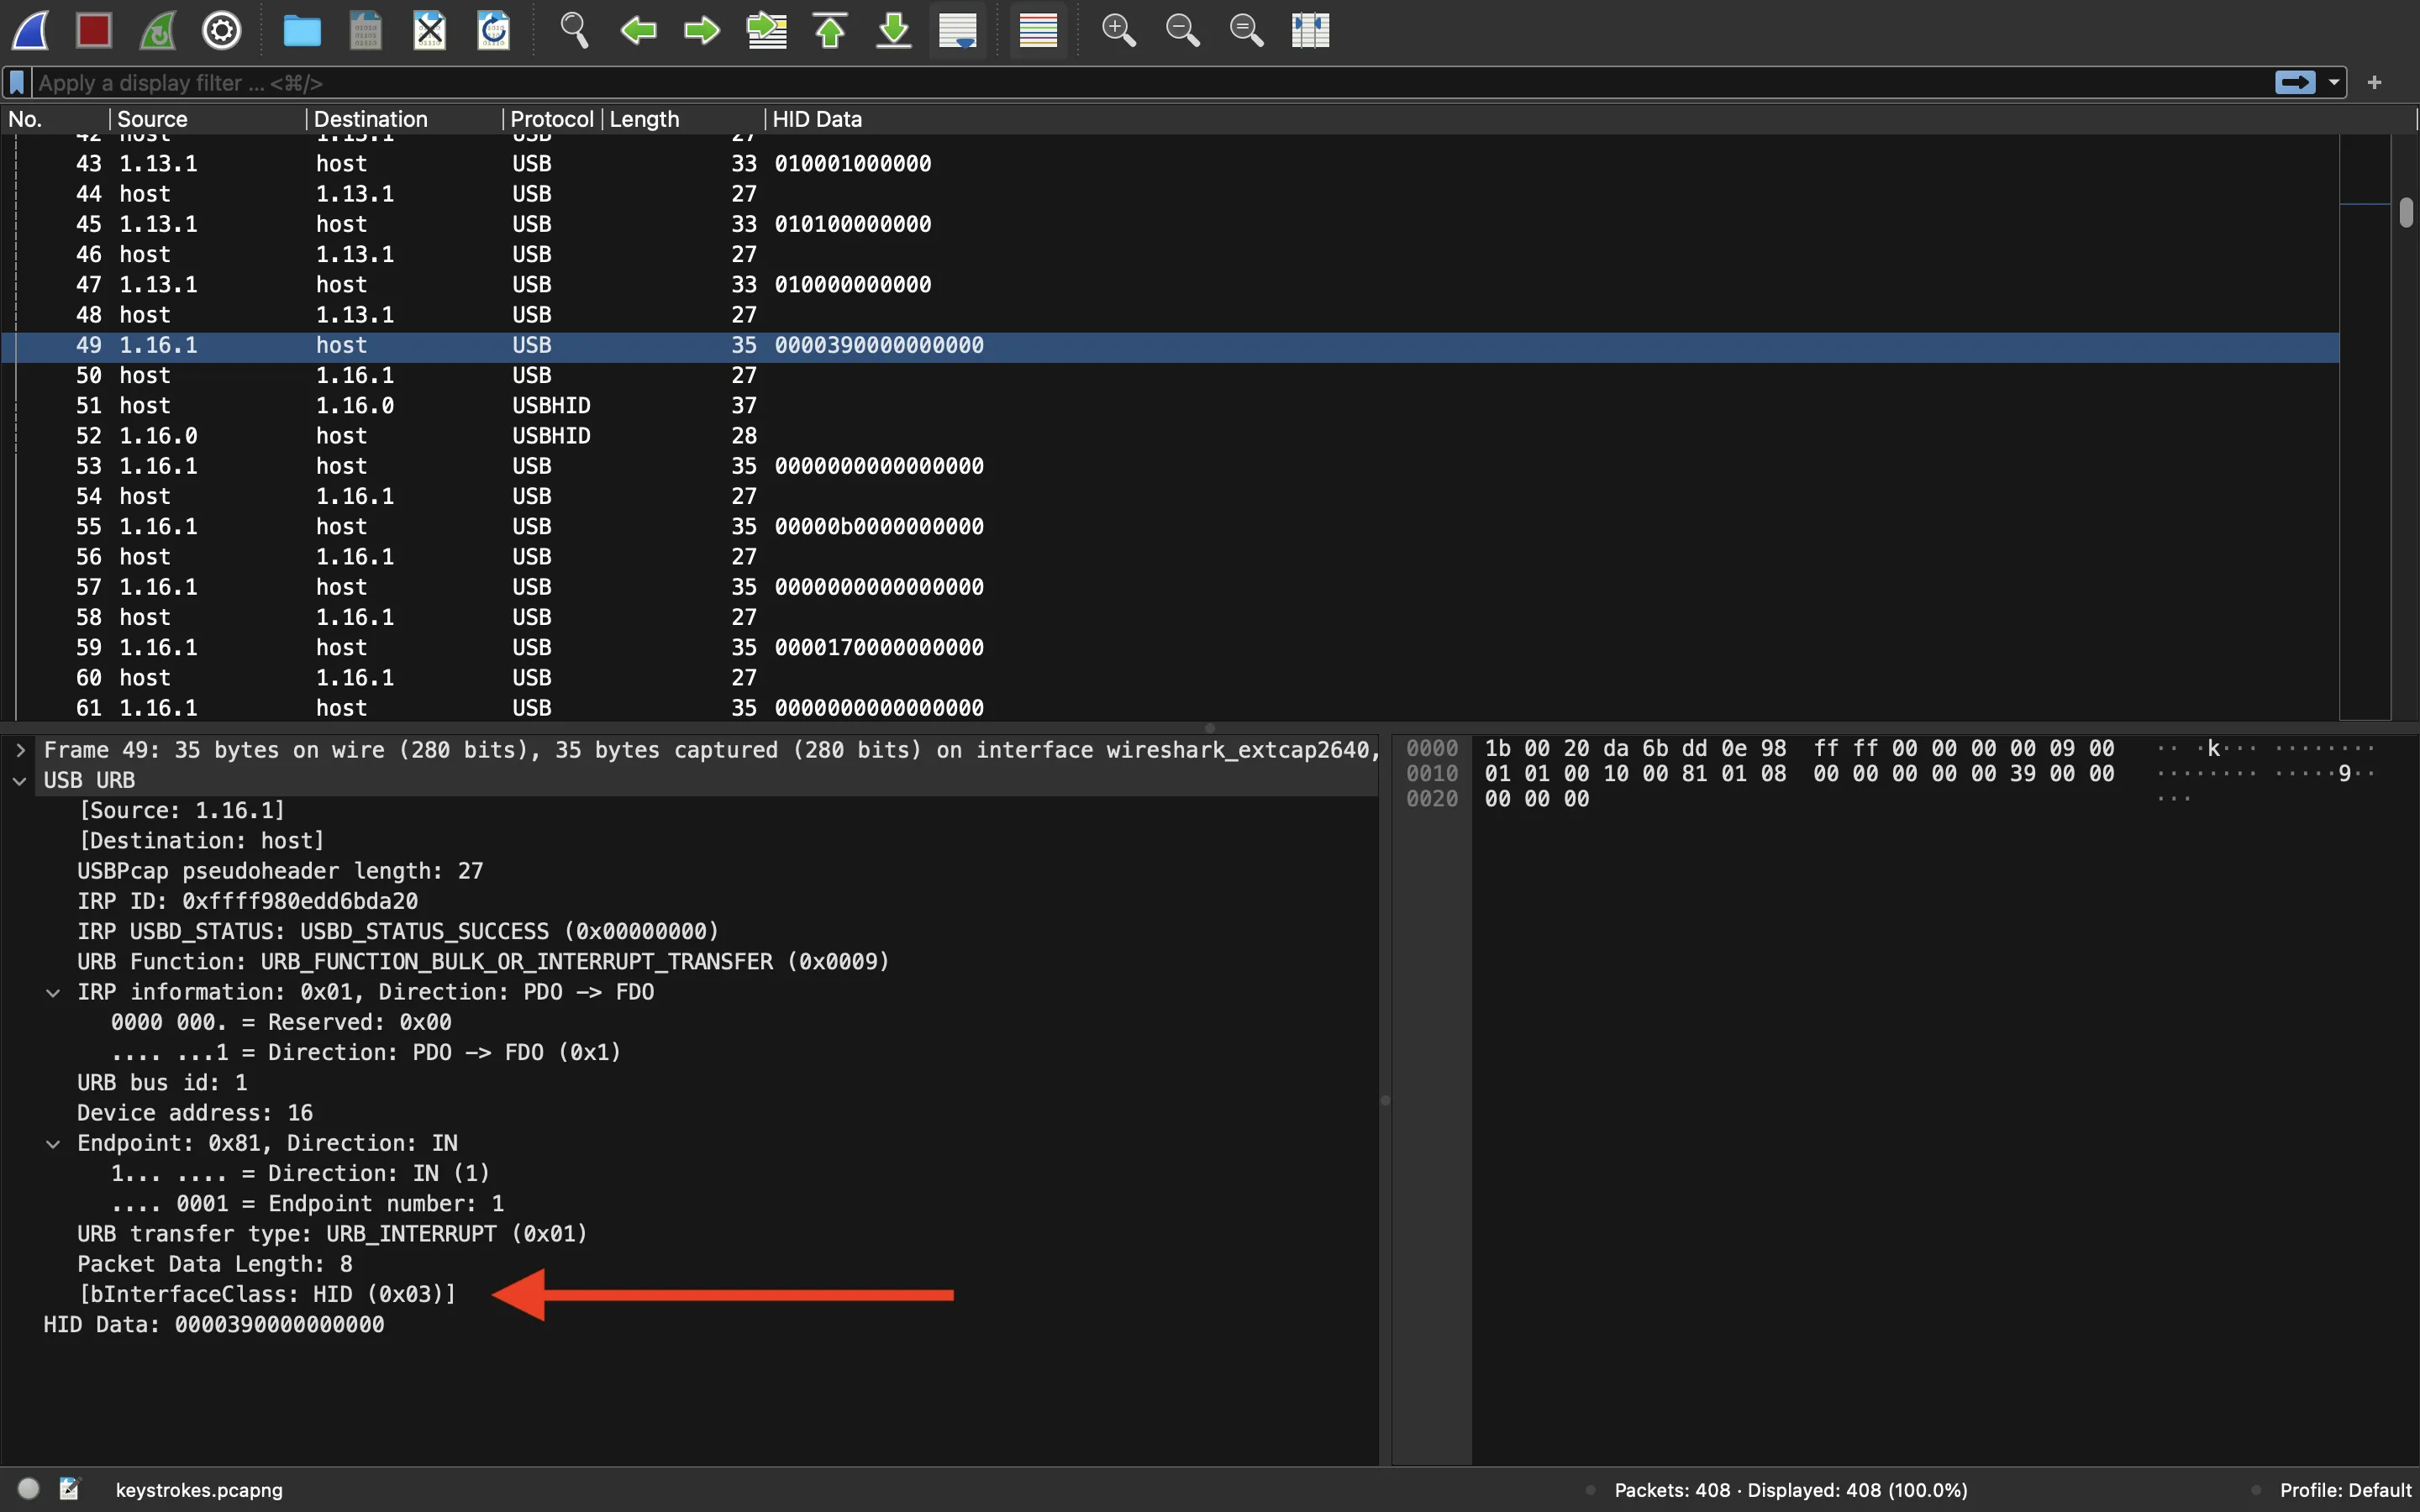Add a display filter button with plus
The width and height of the screenshot is (2420, 1512).
click(x=2375, y=83)
